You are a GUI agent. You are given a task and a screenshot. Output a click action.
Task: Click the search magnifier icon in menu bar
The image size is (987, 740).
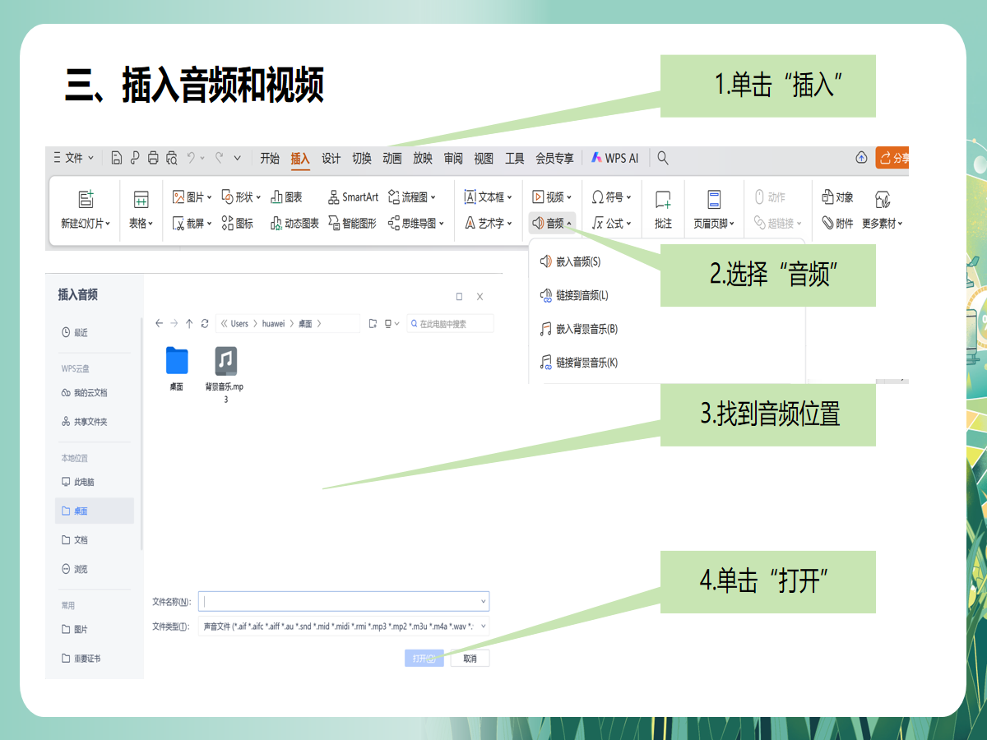663,158
